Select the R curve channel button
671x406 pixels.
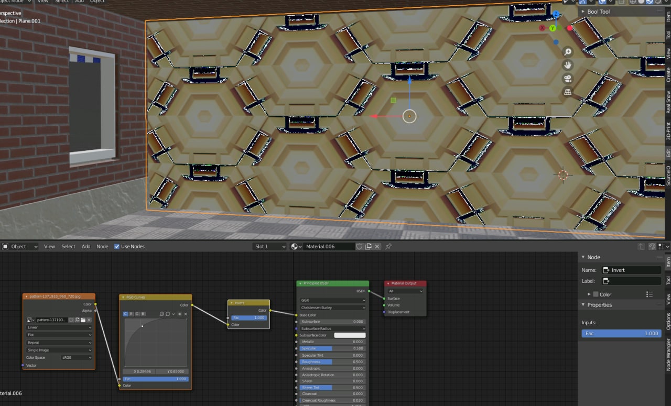click(132, 314)
